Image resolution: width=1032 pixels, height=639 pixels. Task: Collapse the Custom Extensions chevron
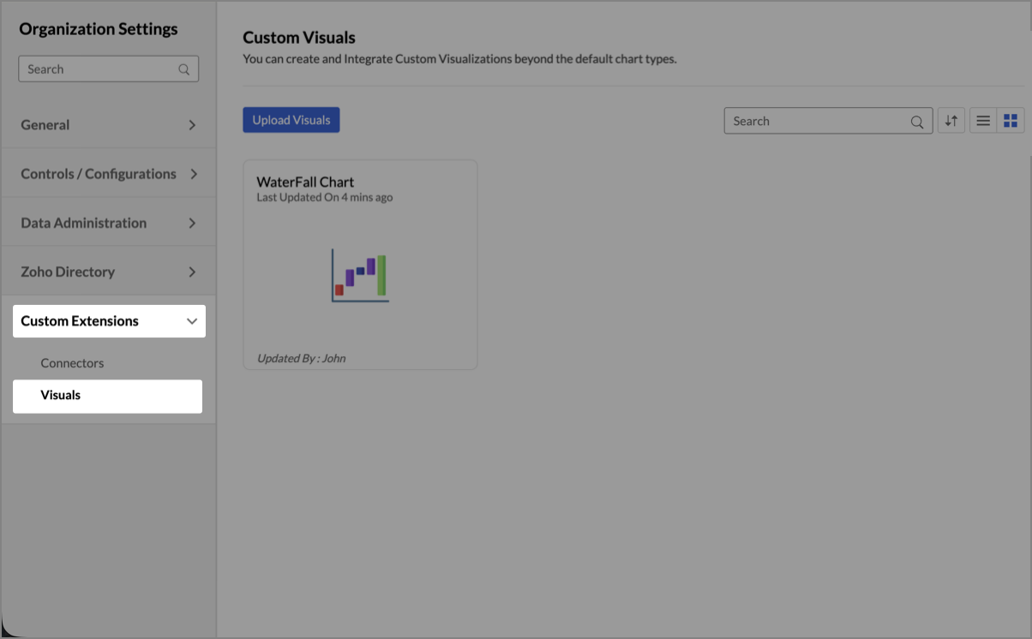point(192,321)
